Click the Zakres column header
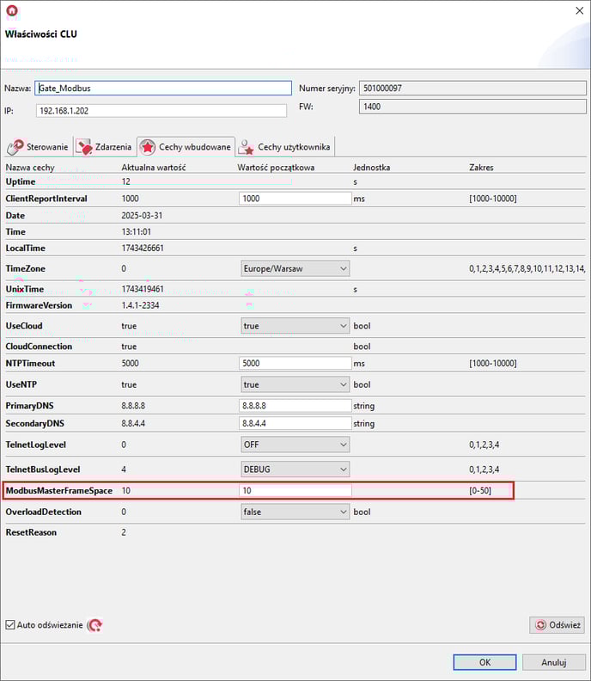This screenshot has width=591, height=681. [x=481, y=167]
